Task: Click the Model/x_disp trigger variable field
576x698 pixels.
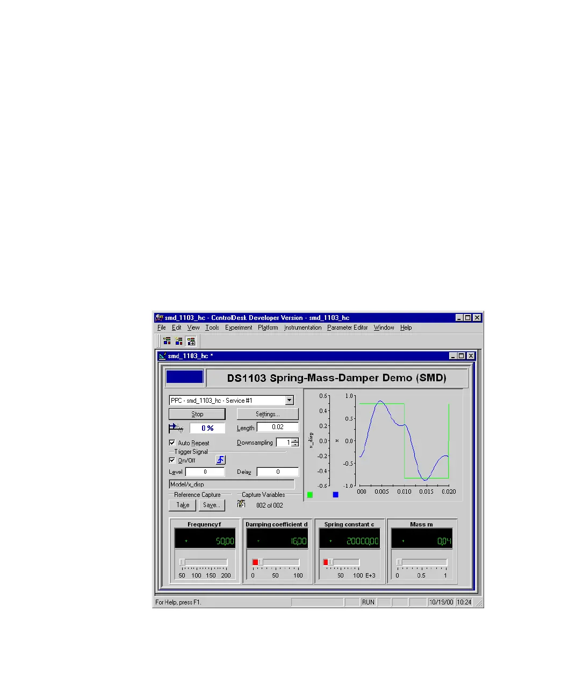Action: (x=232, y=484)
